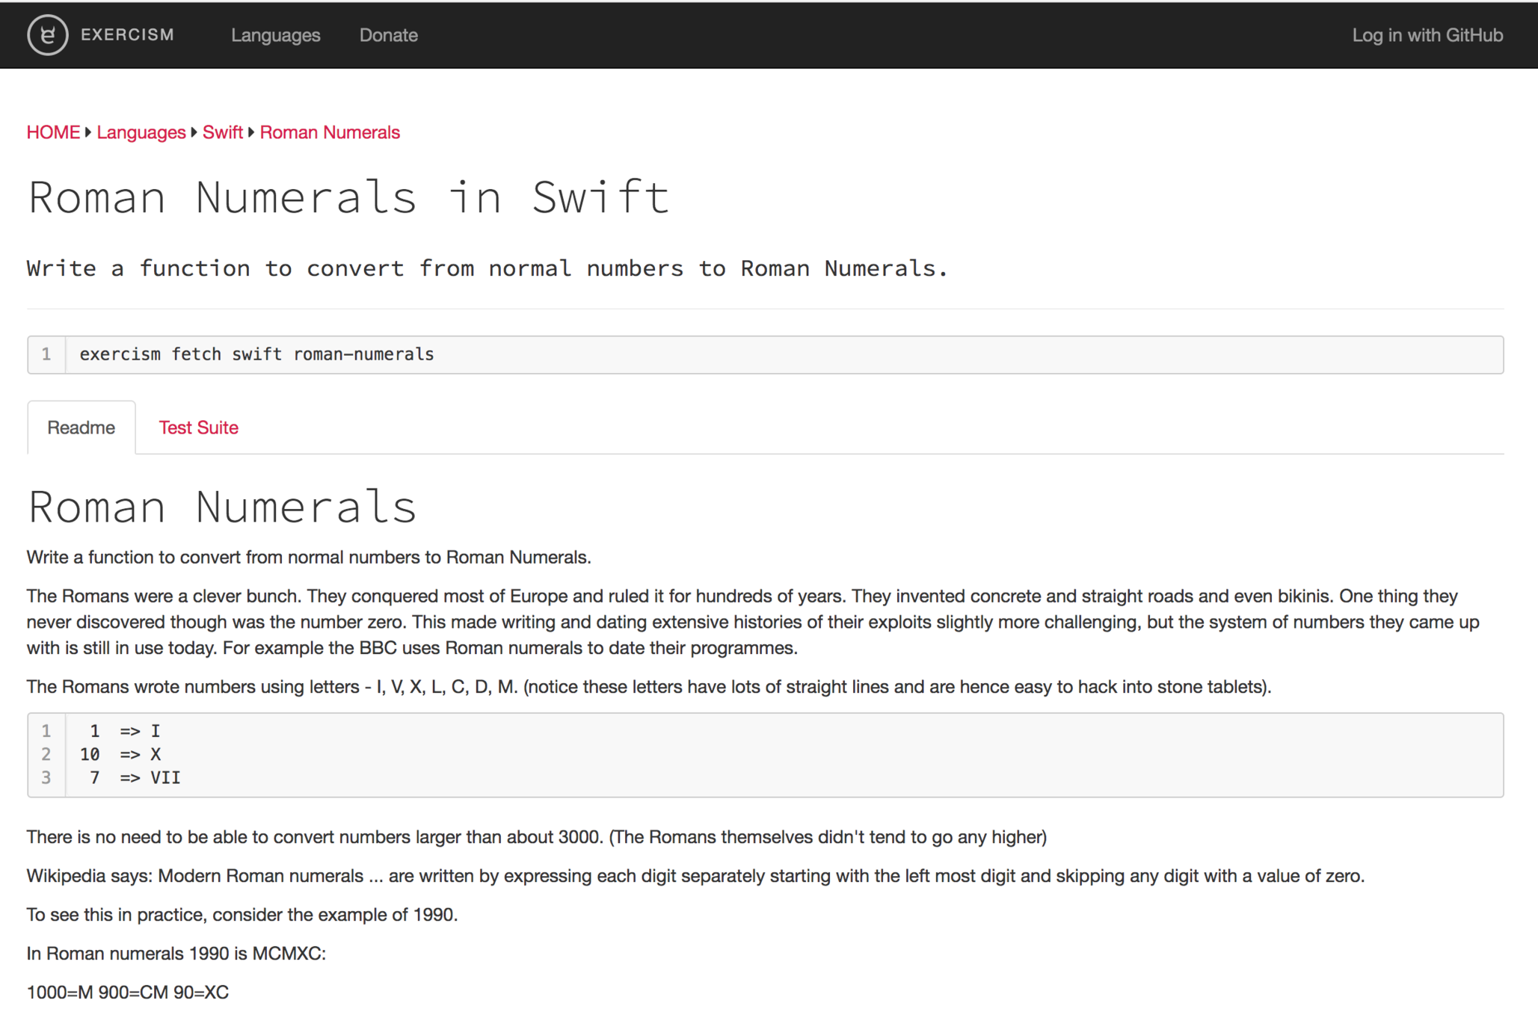Viewport: 1538px width, 1009px height.
Task: Click the Roman Numerals readme heading
Action: tap(221, 507)
